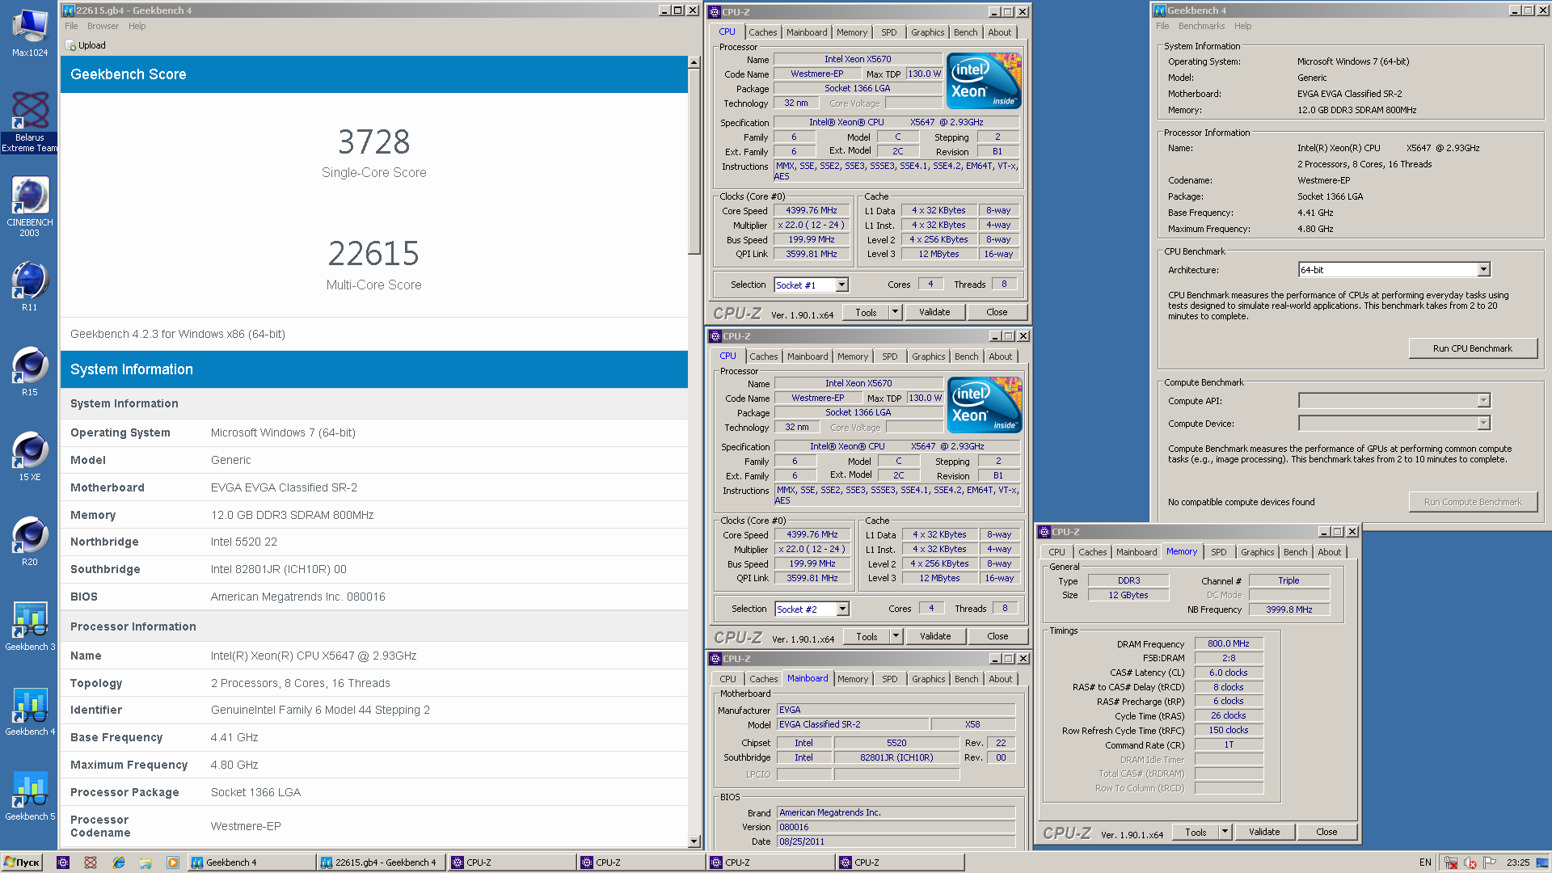The height and width of the screenshot is (873, 1552).
Task: Click the EVGA Classified SR-2 Model field
Action: click(x=853, y=724)
